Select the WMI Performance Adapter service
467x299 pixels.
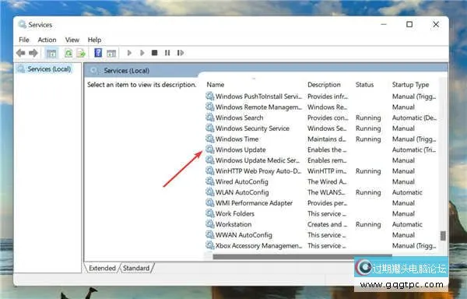pyautogui.click(x=254, y=202)
